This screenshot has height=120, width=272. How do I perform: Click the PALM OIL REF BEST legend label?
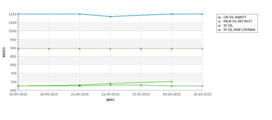238,21
